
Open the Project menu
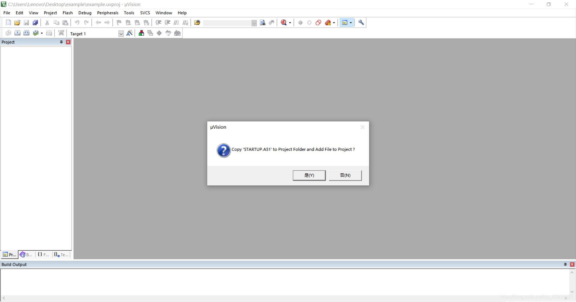coord(50,13)
